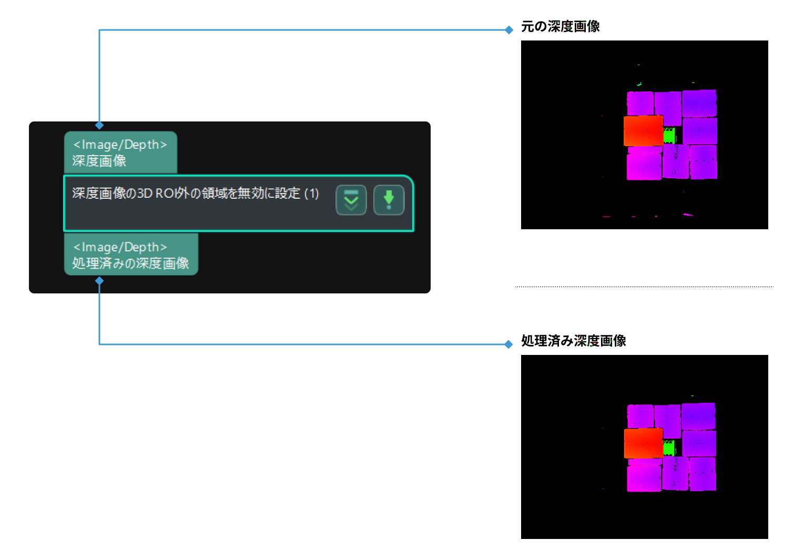Viewport: 804px width, 560px height.
Task: Click the 処理済み深度画像 heading text
Action: coord(574,341)
